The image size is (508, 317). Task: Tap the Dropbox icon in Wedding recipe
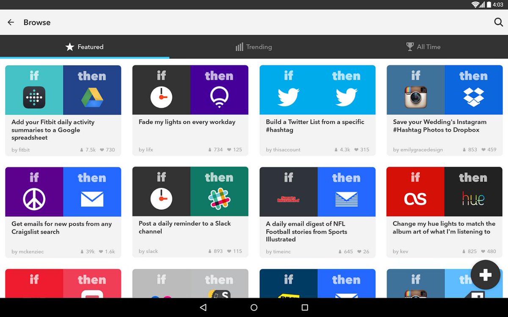(473, 97)
